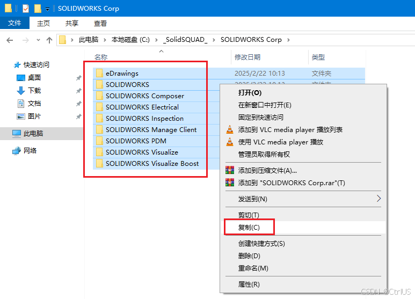Click the pin icon next to 图片
This screenshot has width=415, height=299.
tap(78, 116)
